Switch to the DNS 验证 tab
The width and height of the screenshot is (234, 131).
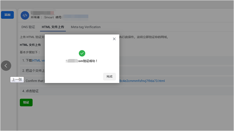coord(28,27)
